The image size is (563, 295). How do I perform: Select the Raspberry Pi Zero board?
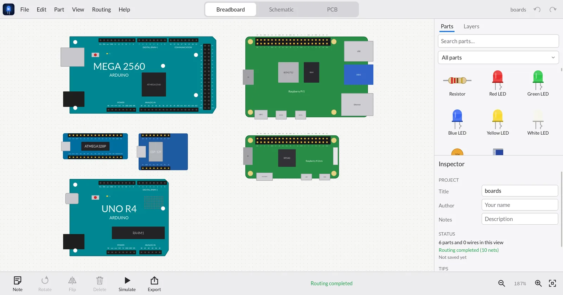pos(291,157)
